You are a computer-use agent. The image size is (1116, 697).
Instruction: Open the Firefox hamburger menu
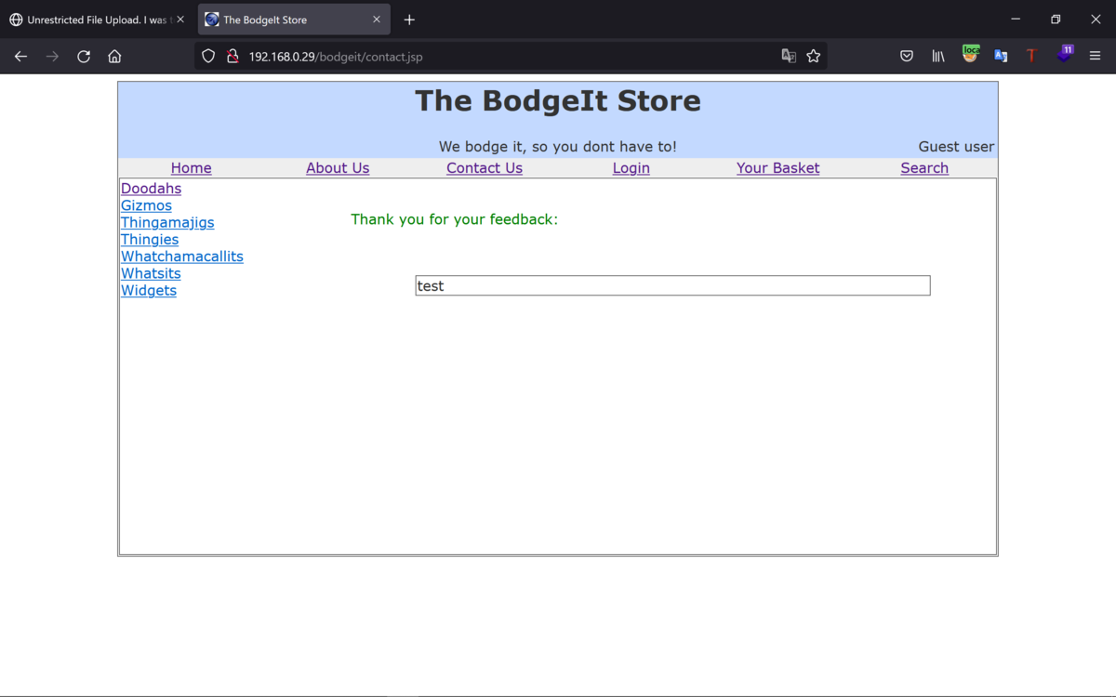coord(1095,57)
